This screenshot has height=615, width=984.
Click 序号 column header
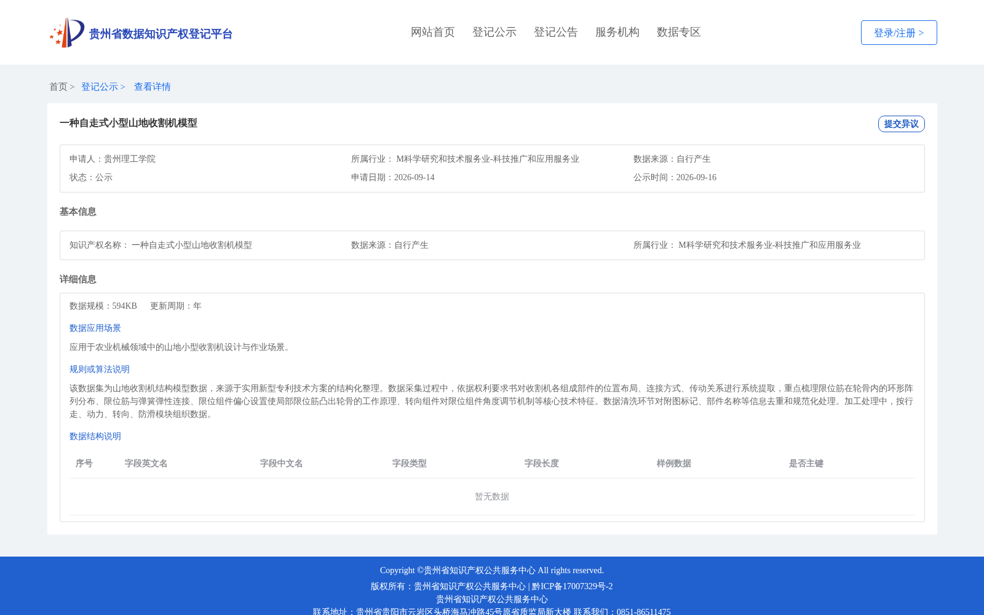(84, 463)
